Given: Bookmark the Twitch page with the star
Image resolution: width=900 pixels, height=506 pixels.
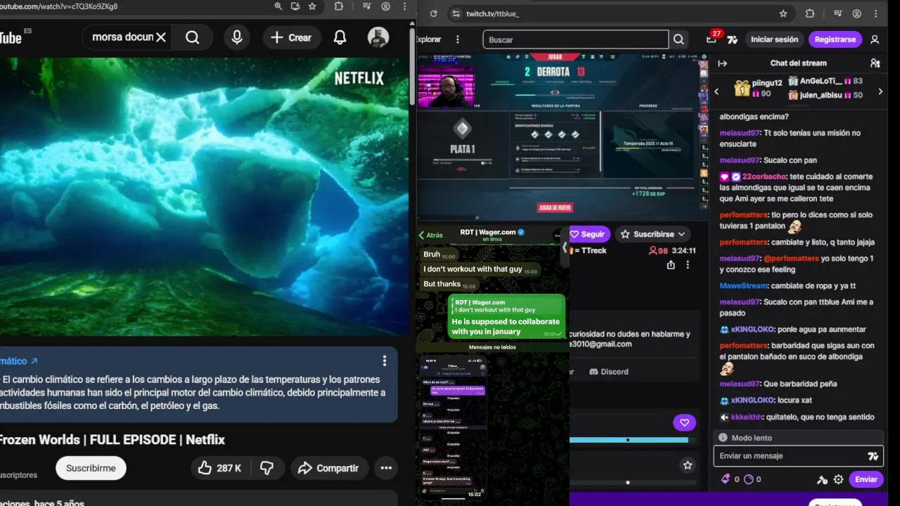Looking at the screenshot, I should 783,13.
